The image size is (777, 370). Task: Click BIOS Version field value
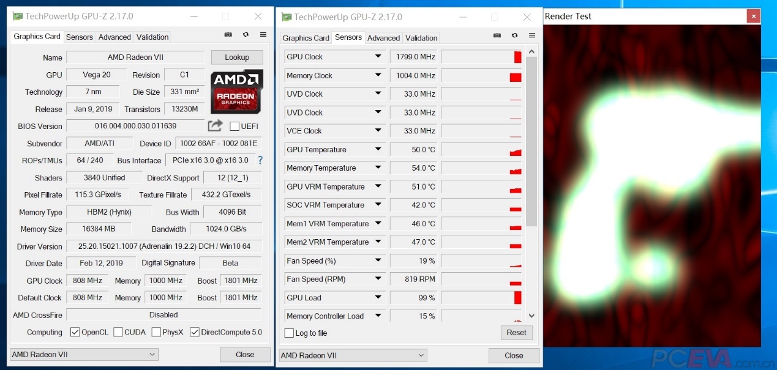pos(135,126)
